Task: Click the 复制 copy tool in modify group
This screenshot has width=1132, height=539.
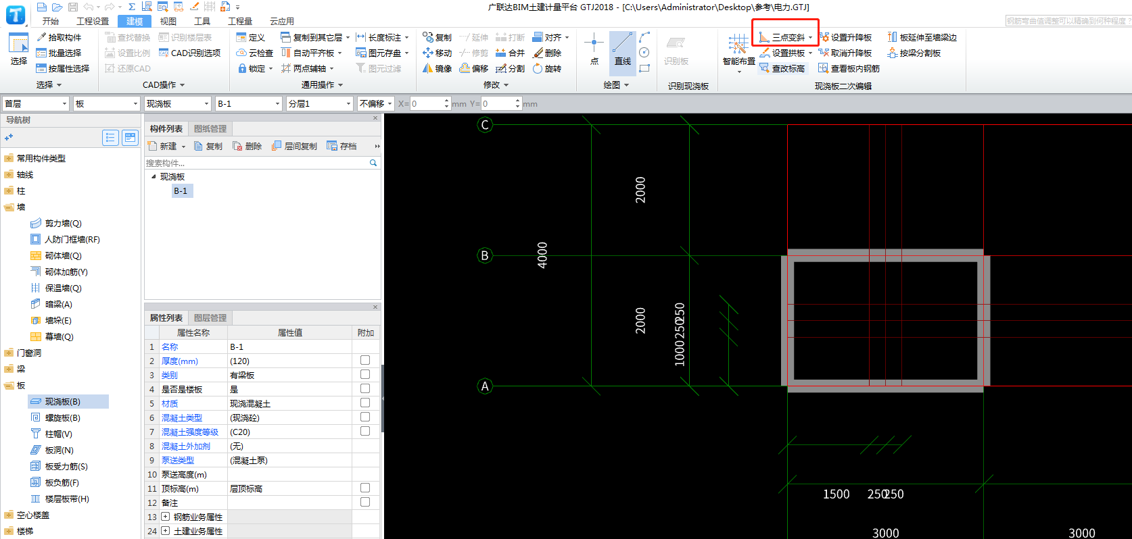Action: coord(437,37)
